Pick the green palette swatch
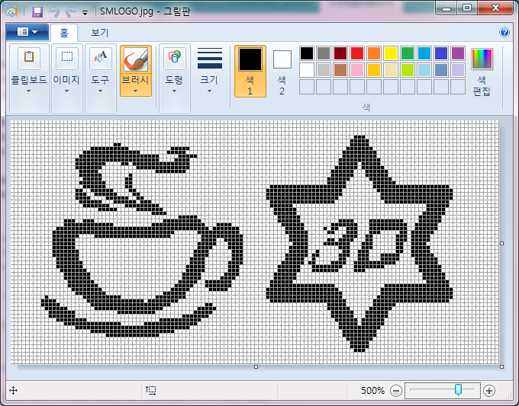519x406 pixels. pyautogui.click(x=408, y=53)
